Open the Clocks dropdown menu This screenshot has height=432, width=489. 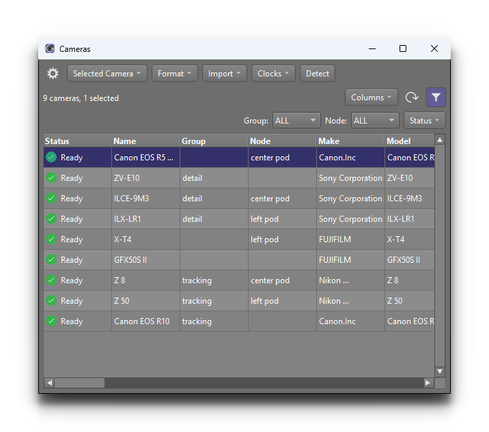point(273,74)
